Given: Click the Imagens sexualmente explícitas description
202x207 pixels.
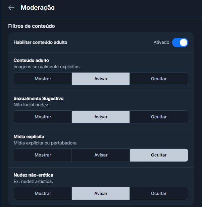Looking at the screenshot, I should [47, 67].
